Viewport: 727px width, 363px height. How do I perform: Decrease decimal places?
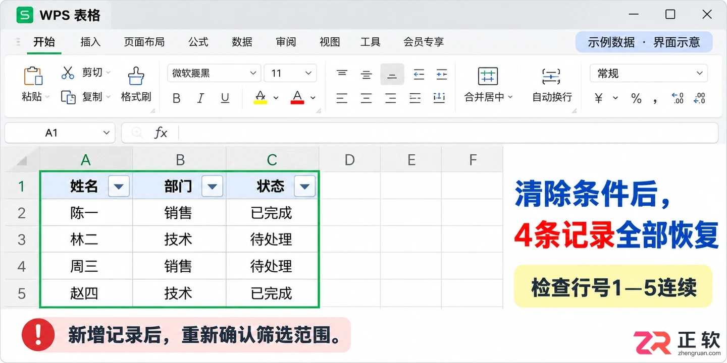pos(700,98)
